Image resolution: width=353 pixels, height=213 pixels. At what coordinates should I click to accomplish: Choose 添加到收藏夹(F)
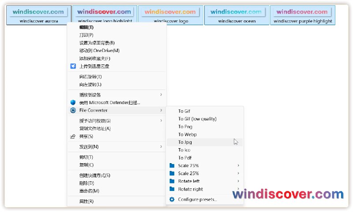point(116,59)
